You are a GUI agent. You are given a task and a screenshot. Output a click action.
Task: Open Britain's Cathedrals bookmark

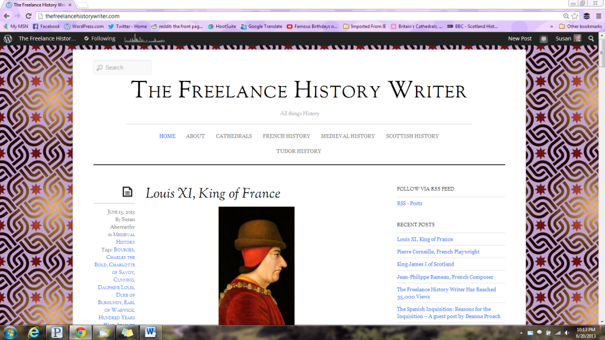click(417, 26)
